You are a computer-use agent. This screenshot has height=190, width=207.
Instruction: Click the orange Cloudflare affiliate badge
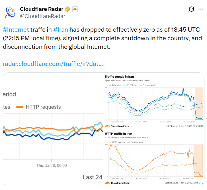coord(75,9)
